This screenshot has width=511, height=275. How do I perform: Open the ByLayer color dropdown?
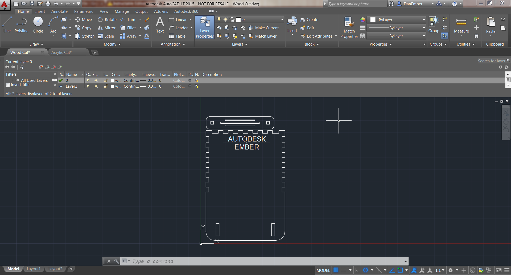397,20
